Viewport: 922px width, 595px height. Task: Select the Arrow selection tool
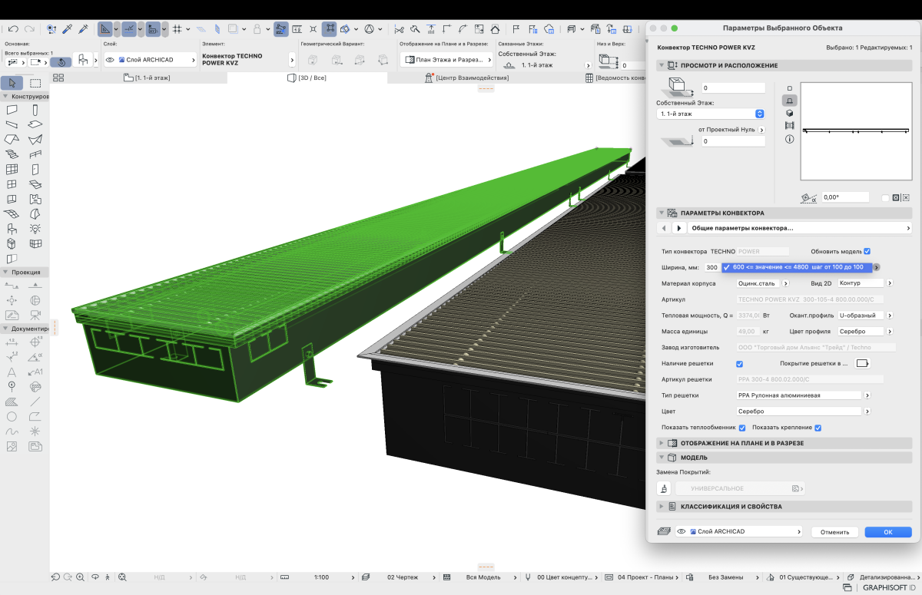(x=14, y=83)
